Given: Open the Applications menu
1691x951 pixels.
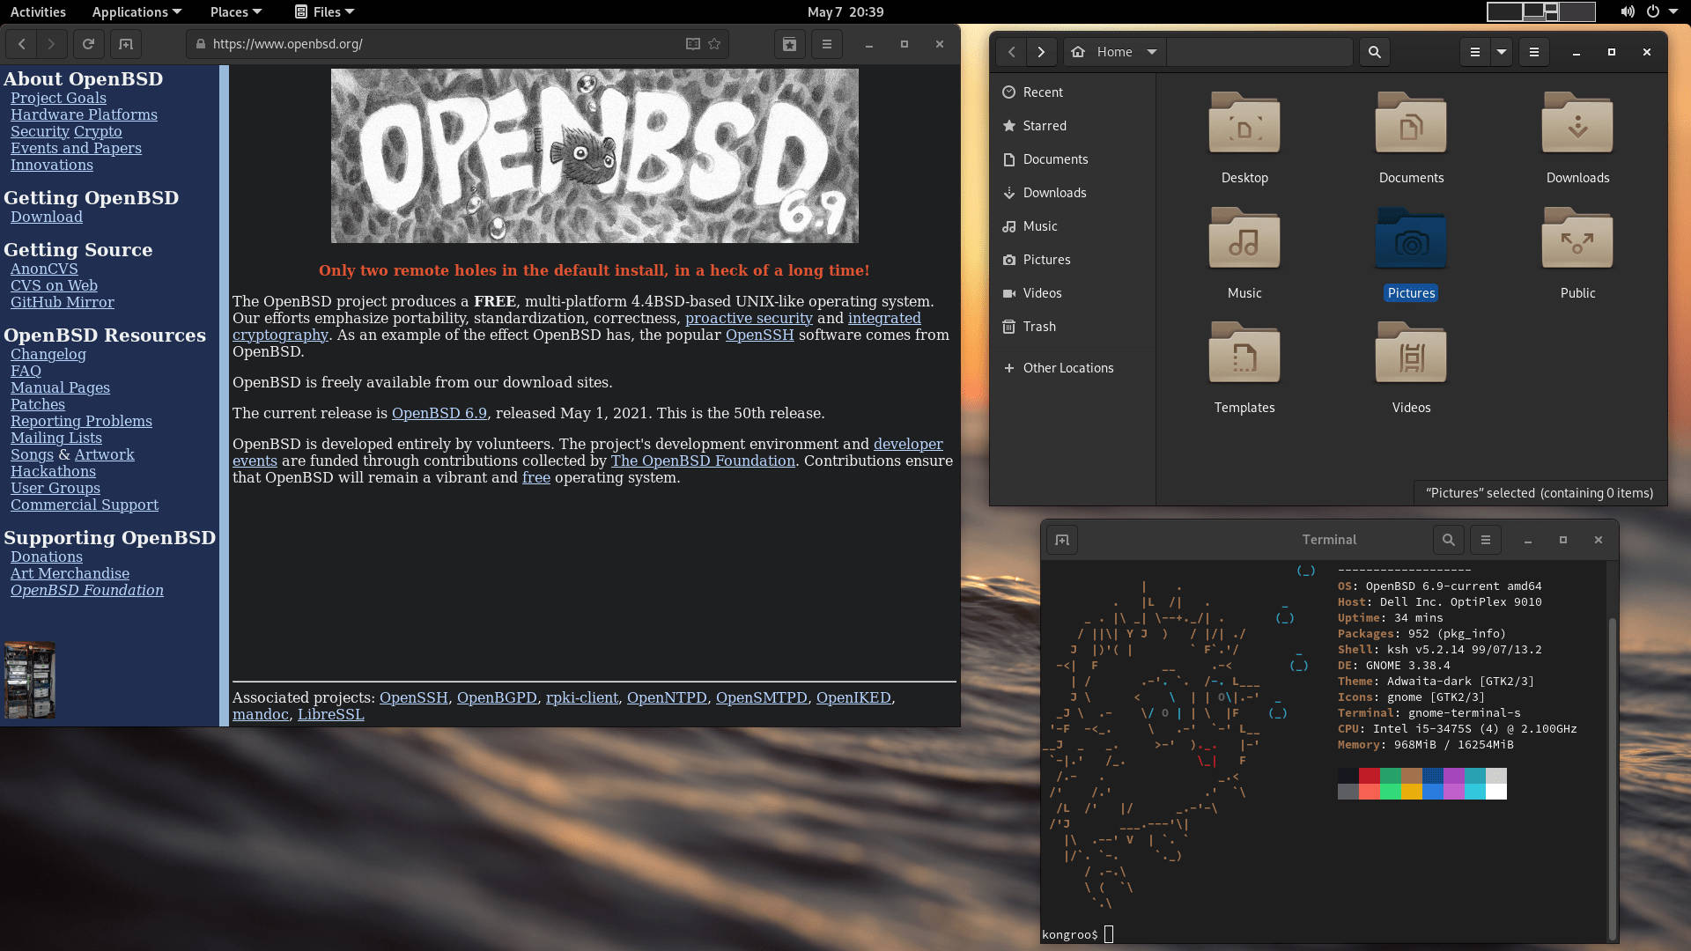Looking at the screenshot, I should point(137,11).
